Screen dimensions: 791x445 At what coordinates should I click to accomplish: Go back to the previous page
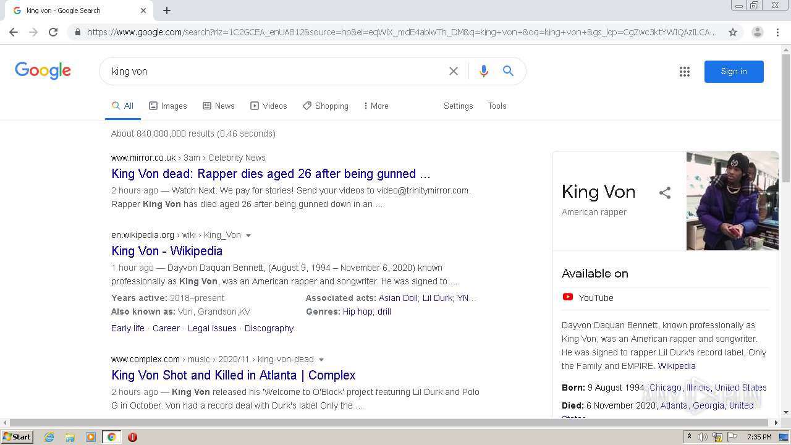coord(14,32)
